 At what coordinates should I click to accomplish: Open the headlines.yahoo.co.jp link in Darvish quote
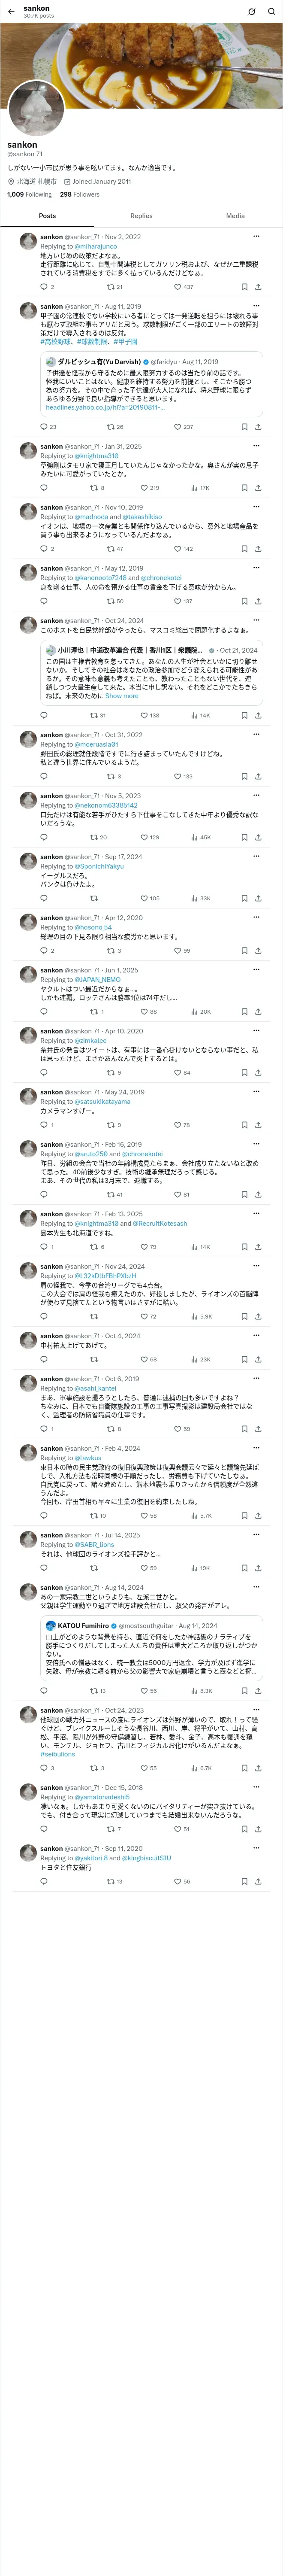point(97,408)
